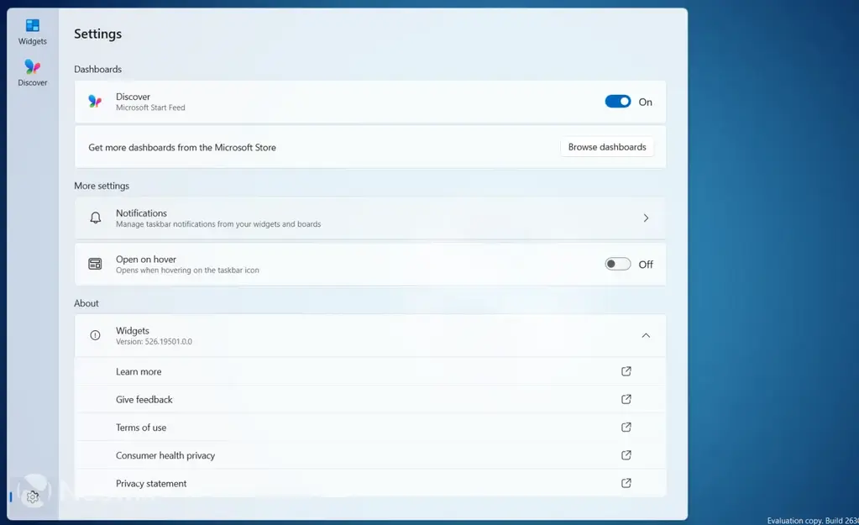Click 'Get more dashboards from the Microsoft Store'

pyautogui.click(x=182, y=147)
